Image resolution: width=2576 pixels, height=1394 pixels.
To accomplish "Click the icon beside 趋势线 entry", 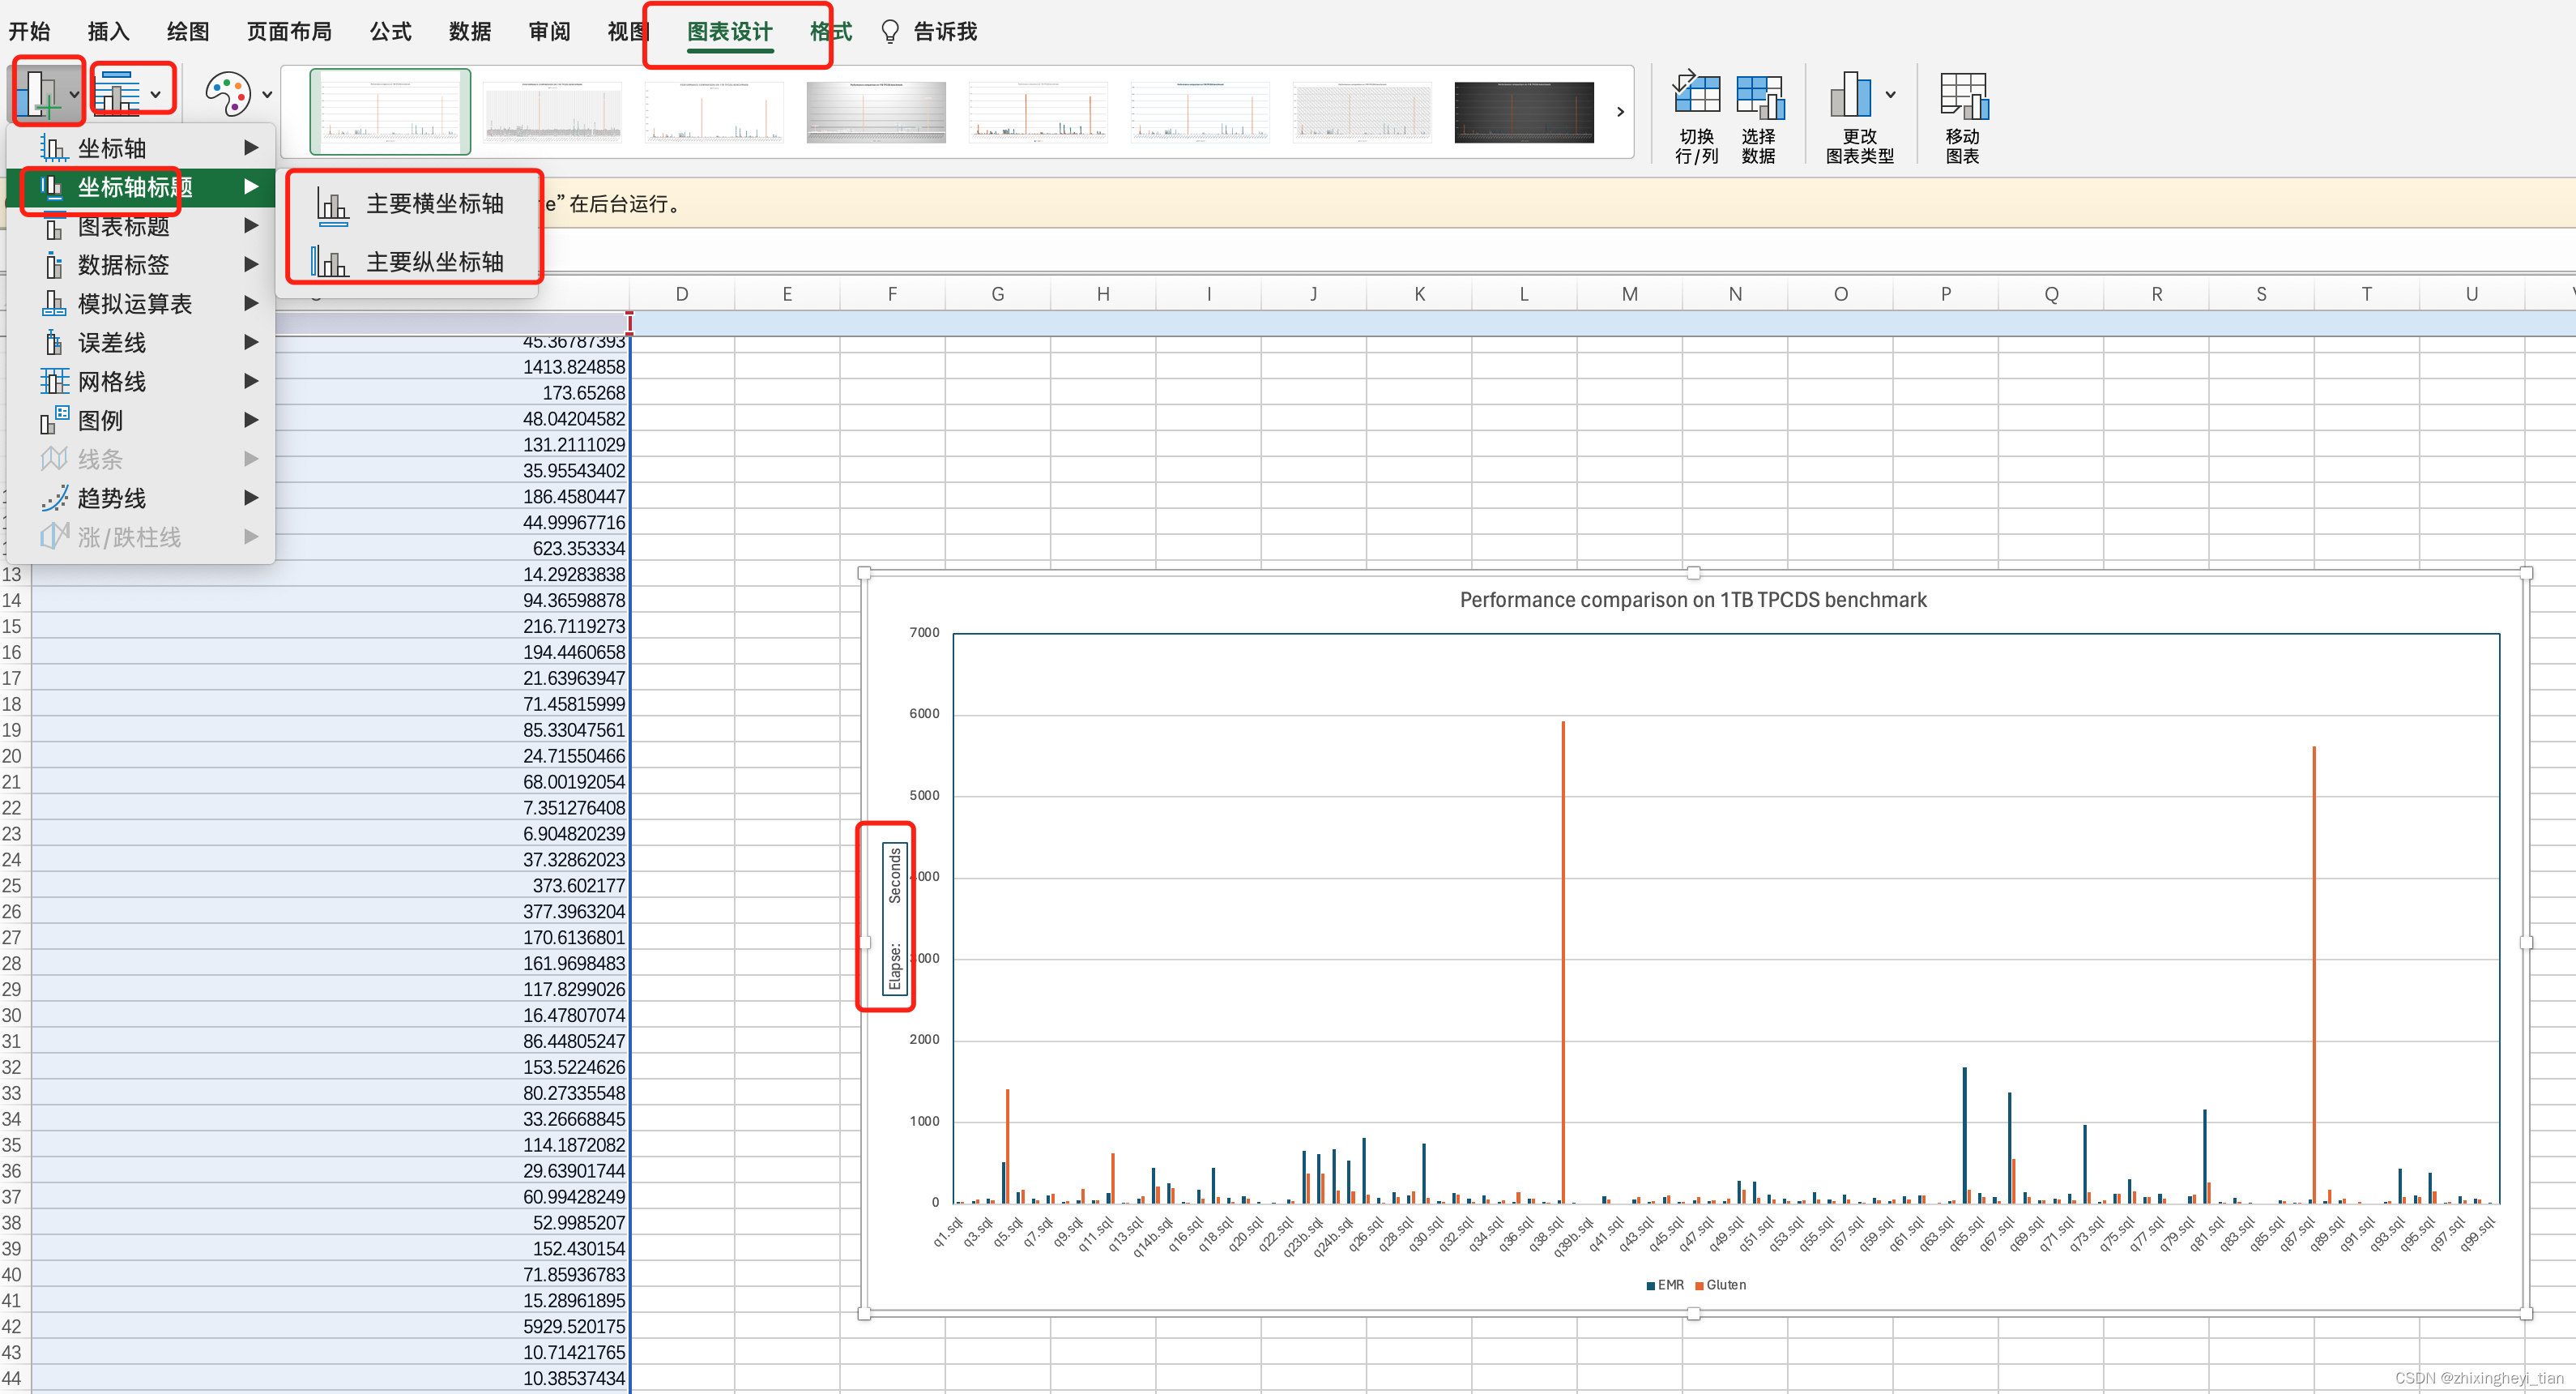I will click(54, 498).
